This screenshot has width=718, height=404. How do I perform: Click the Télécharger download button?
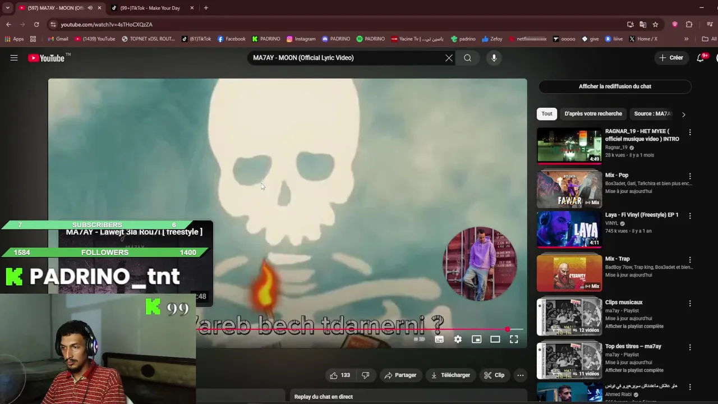pyautogui.click(x=450, y=375)
